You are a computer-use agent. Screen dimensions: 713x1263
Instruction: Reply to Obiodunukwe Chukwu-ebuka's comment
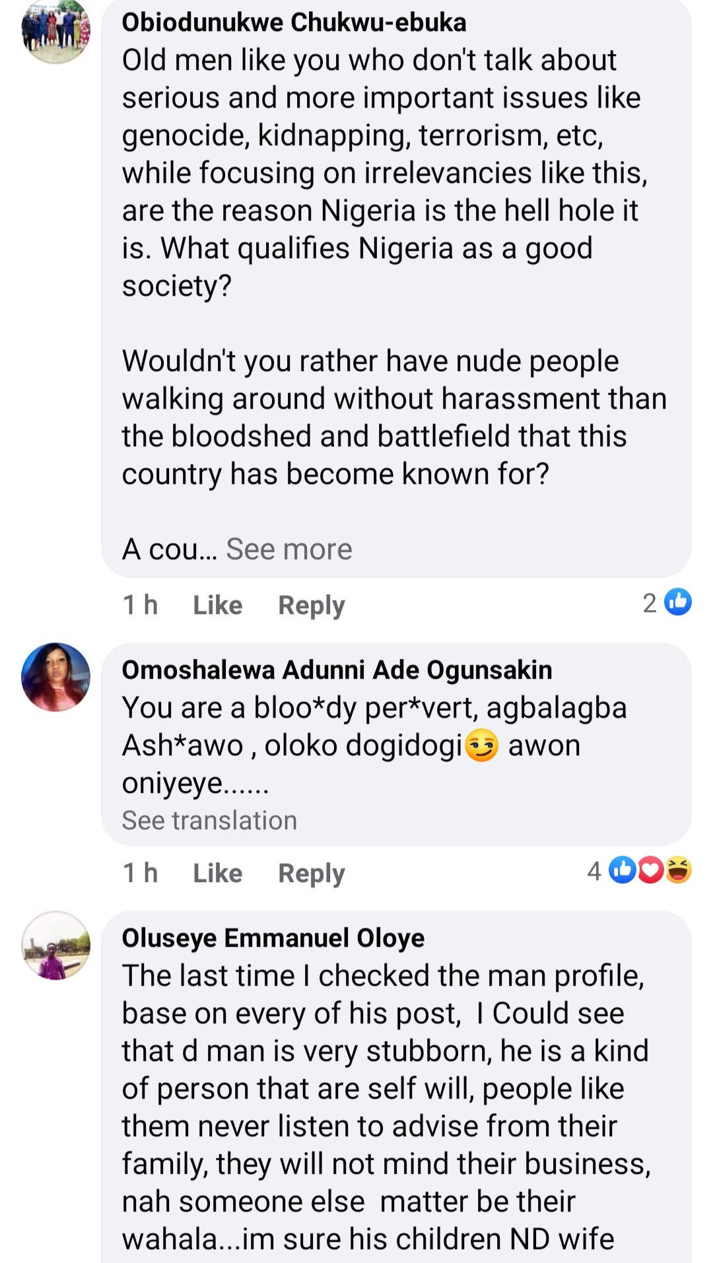[x=311, y=605]
